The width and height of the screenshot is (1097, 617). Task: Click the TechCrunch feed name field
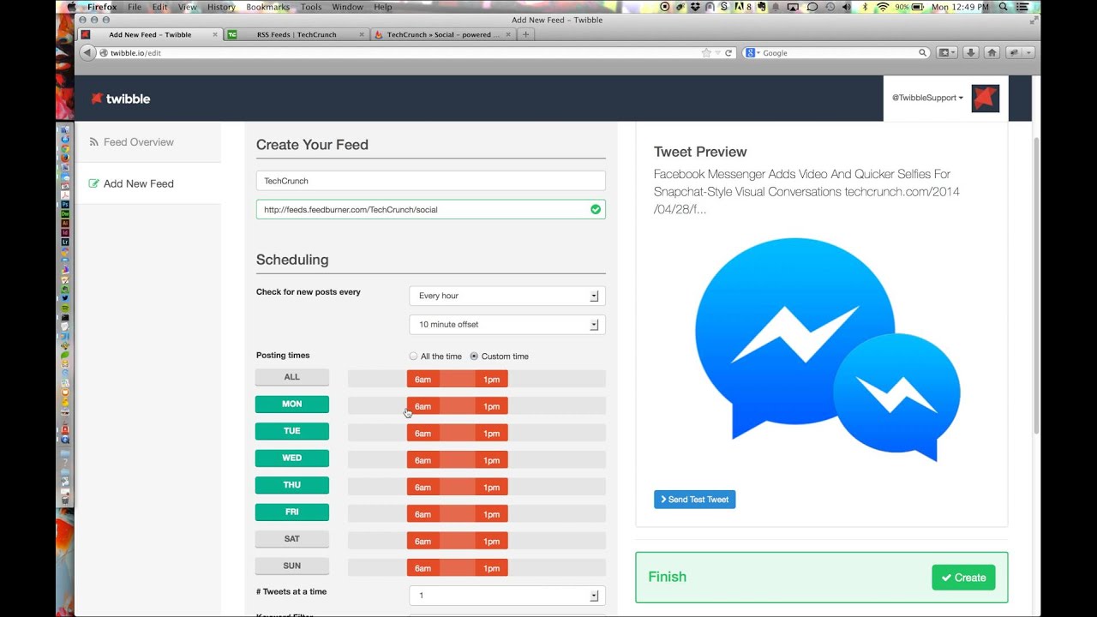pyautogui.click(x=431, y=181)
